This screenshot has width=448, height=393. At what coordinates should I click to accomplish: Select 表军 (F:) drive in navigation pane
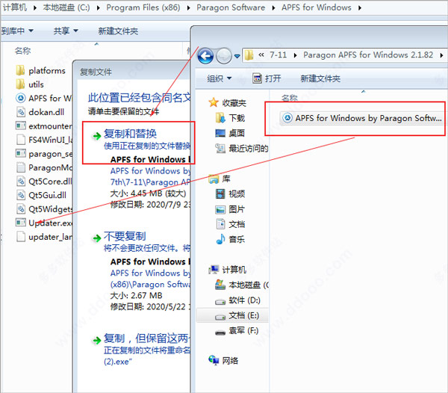(x=237, y=331)
